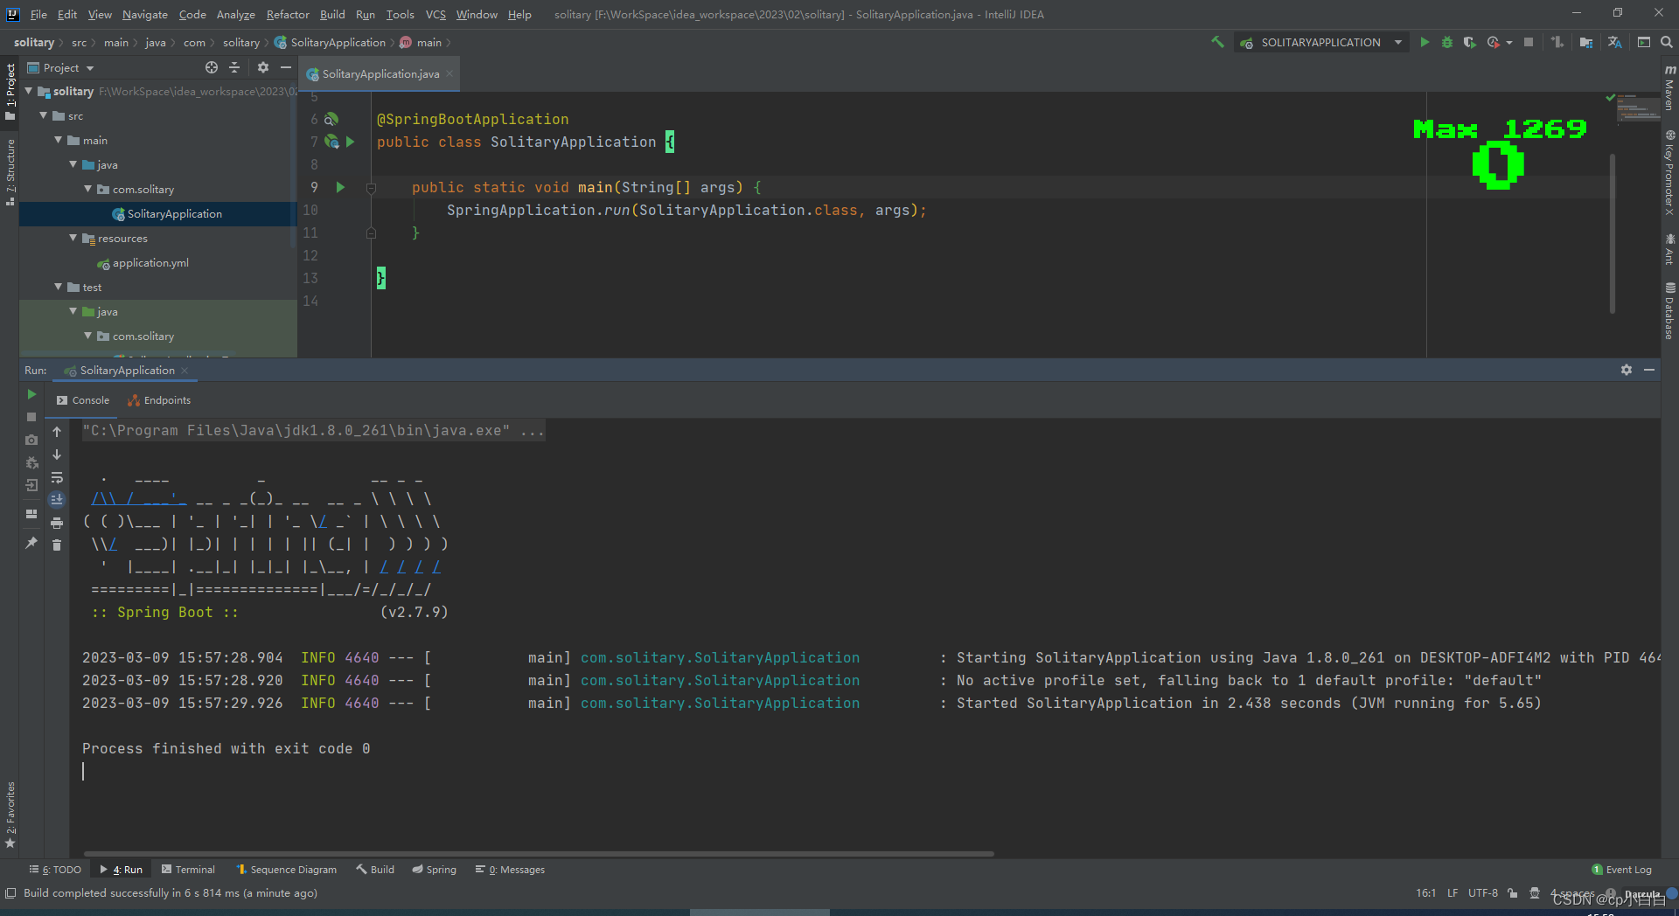Image resolution: width=1679 pixels, height=916 pixels.
Task: Collapse the main method fold marker
Action: click(x=371, y=188)
